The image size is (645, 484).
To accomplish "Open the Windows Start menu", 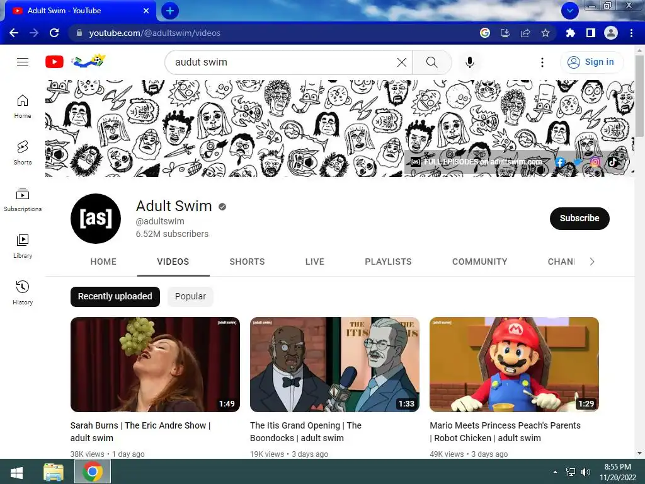I will [16, 471].
